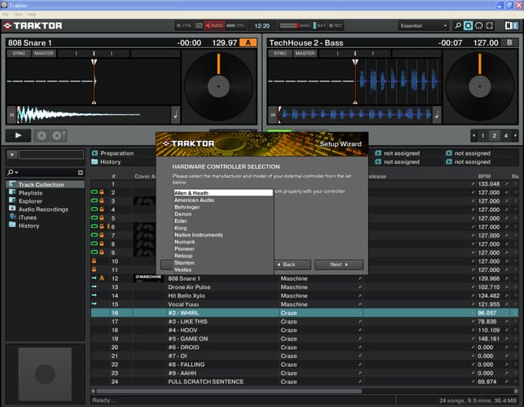524x407 pixels.
Task: Go to previous page with left arrow
Action: pyautogui.click(x=474, y=136)
